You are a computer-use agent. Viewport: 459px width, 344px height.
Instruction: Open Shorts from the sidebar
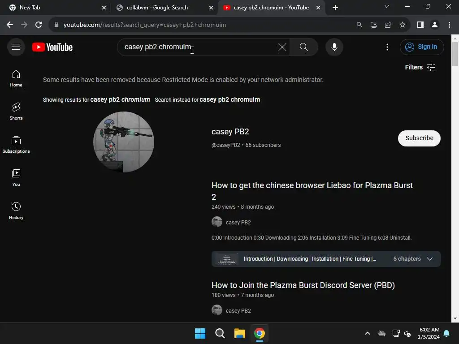pyautogui.click(x=16, y=112)
